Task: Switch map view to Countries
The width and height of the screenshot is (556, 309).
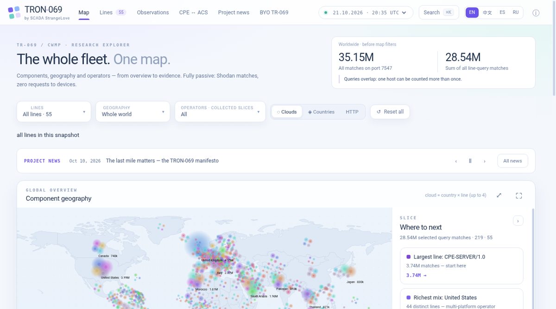Action: pyautogui.click(x=321, y=112)
